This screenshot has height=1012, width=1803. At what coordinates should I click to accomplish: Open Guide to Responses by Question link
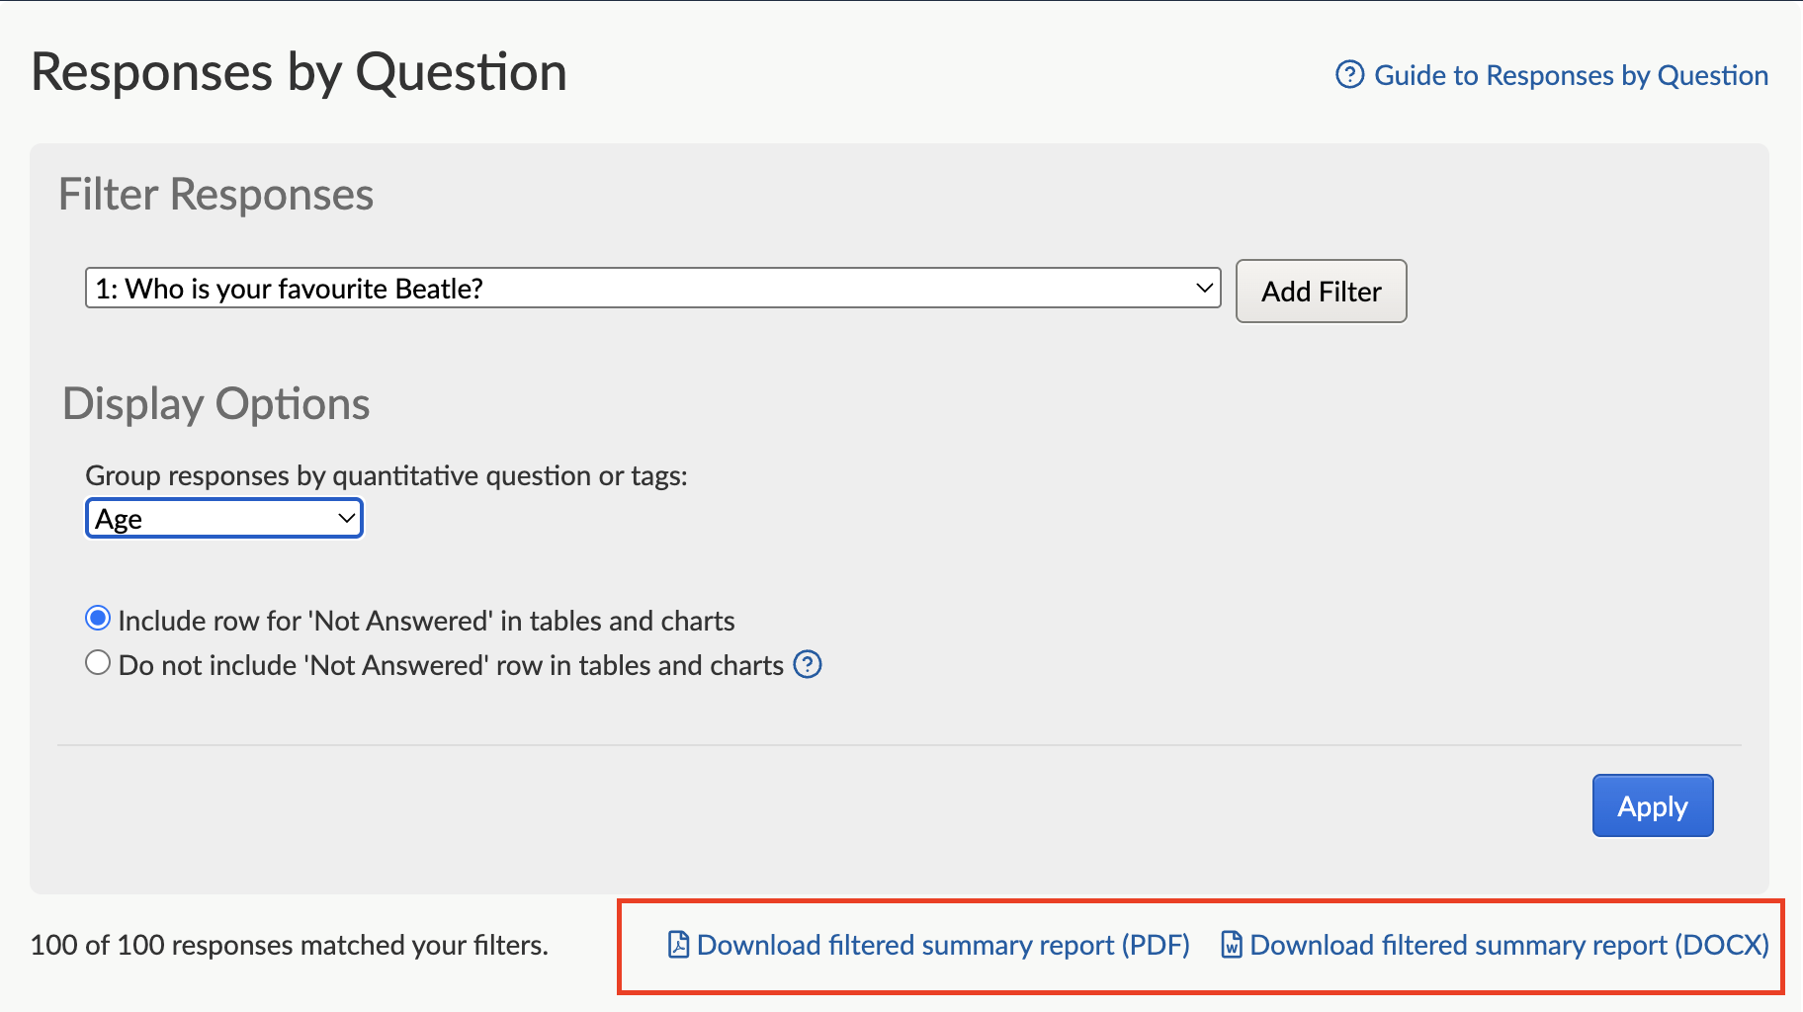pos(1571,76)
